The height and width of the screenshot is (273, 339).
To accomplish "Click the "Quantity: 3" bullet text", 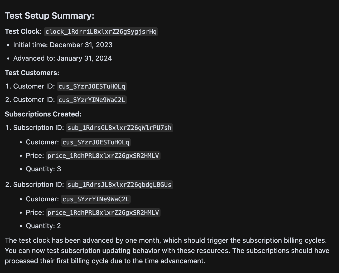I will point(43,169).
